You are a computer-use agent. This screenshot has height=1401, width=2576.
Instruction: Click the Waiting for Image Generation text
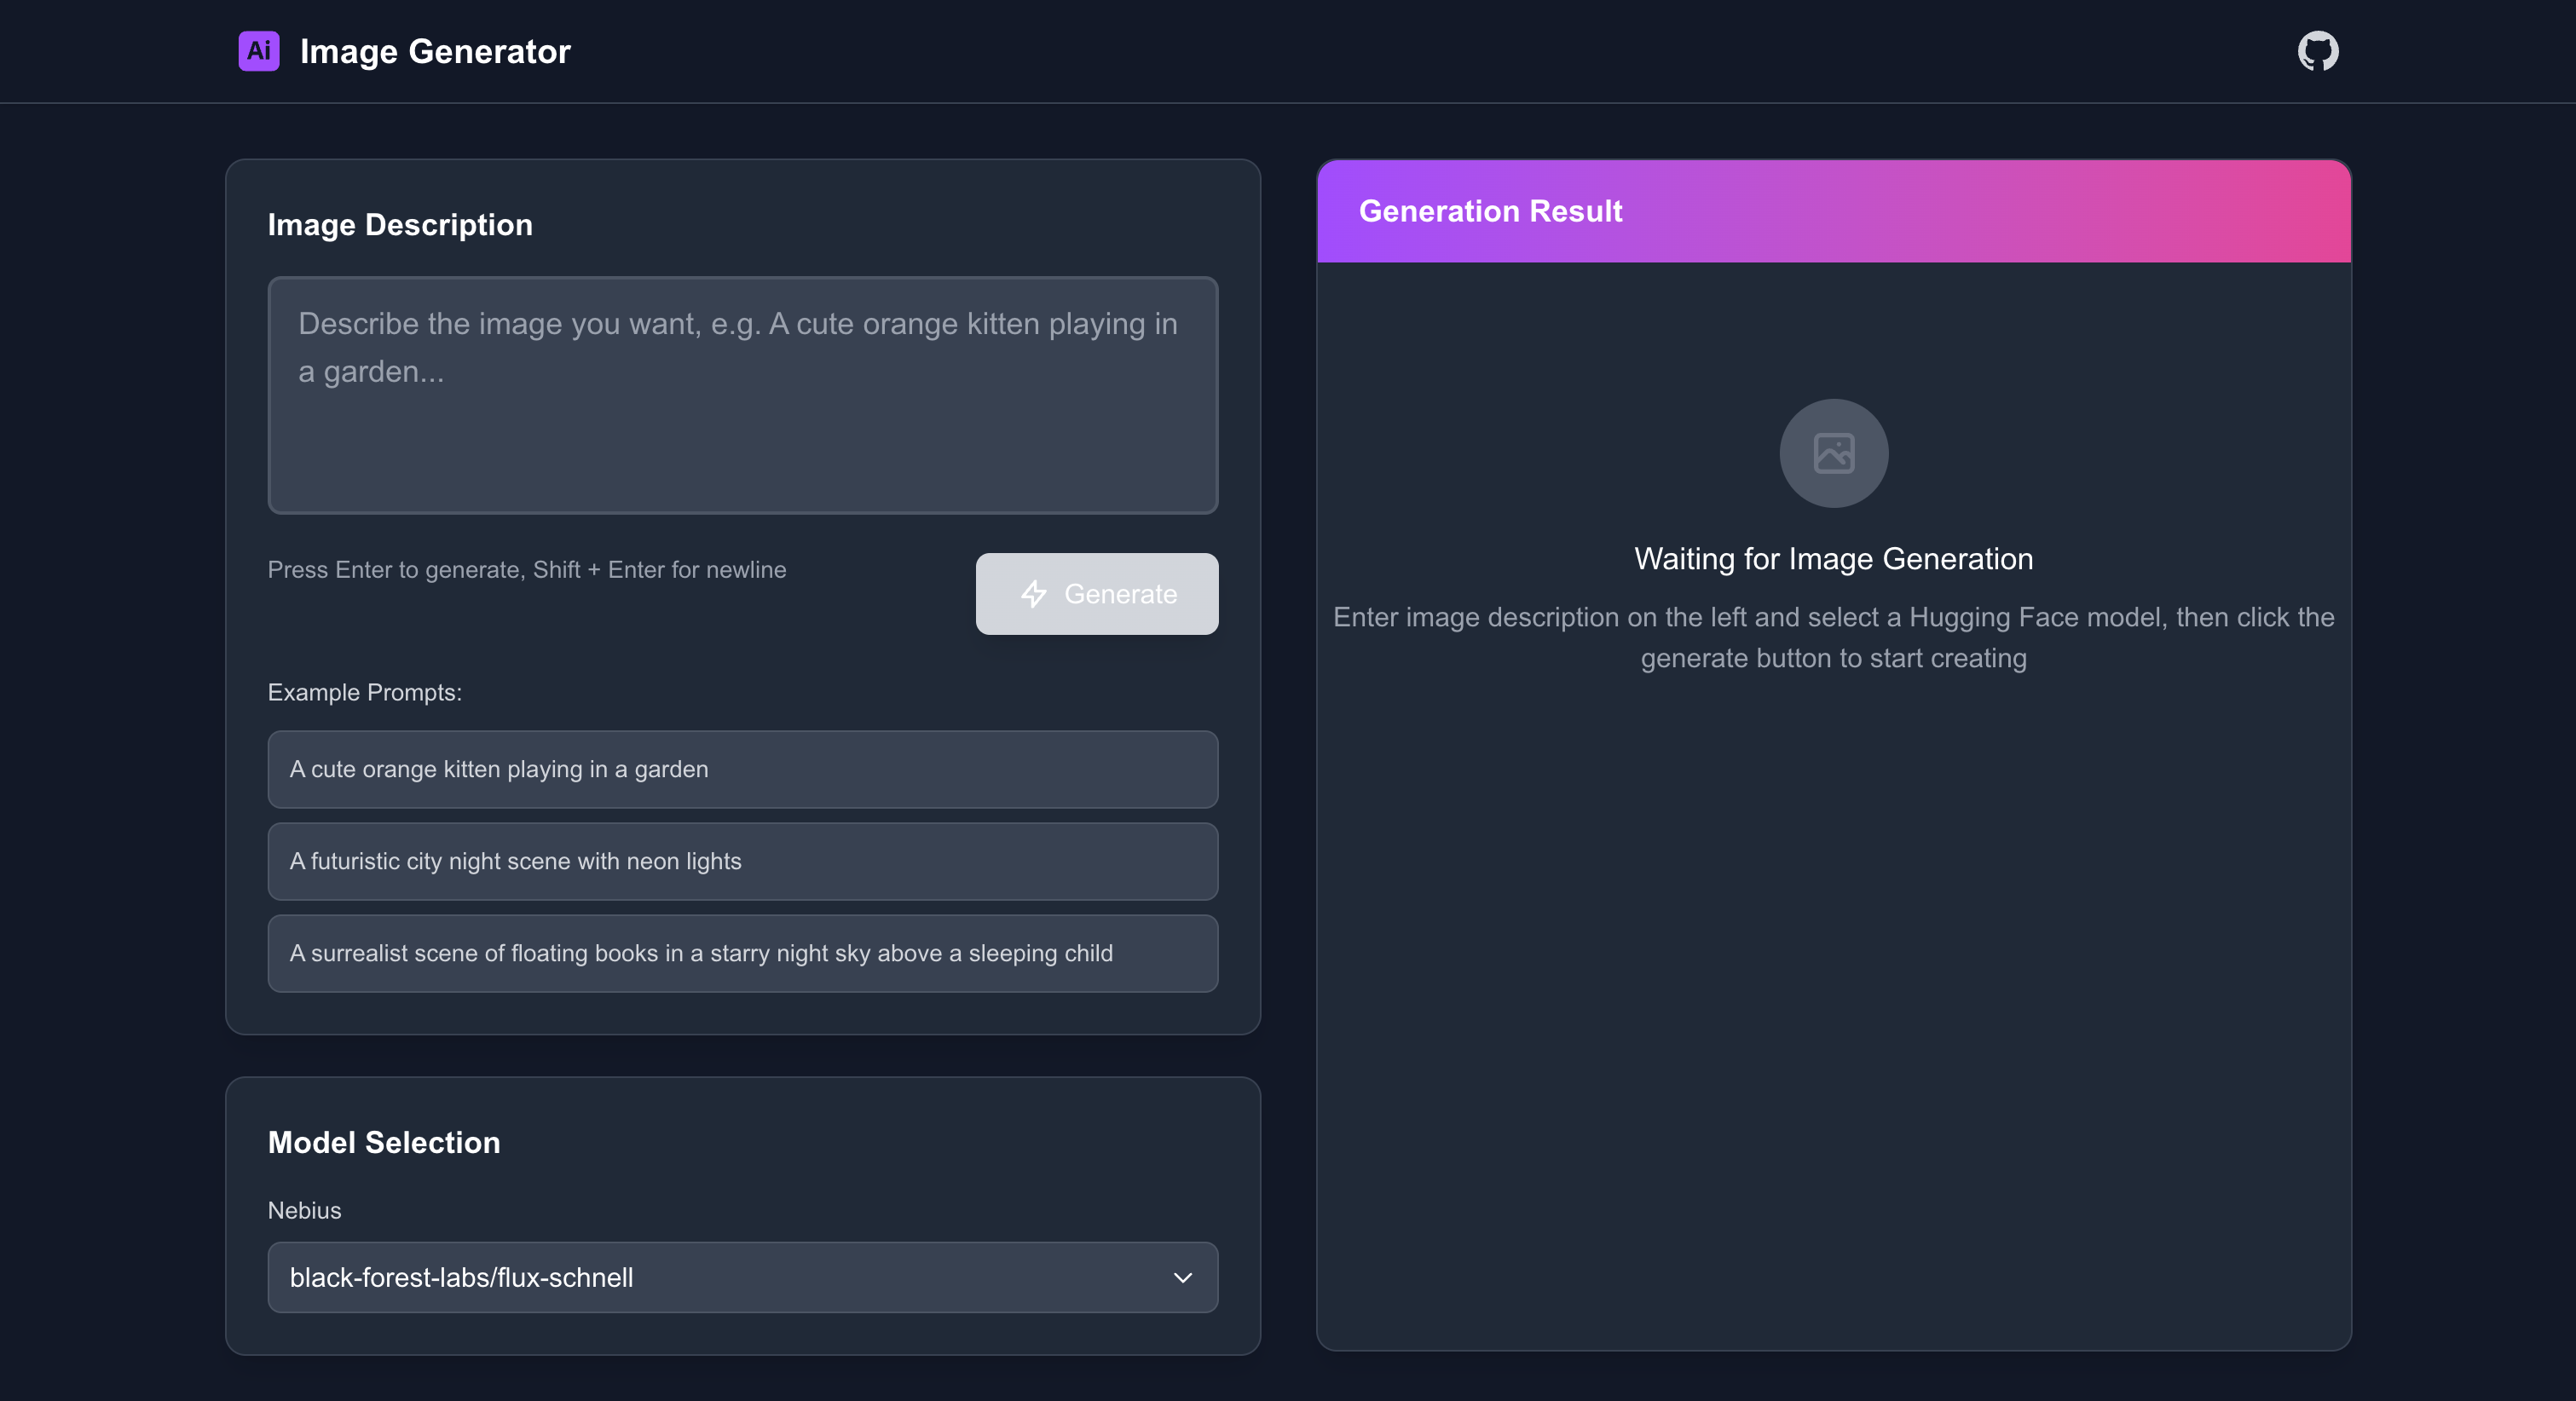pos(1833,559)
